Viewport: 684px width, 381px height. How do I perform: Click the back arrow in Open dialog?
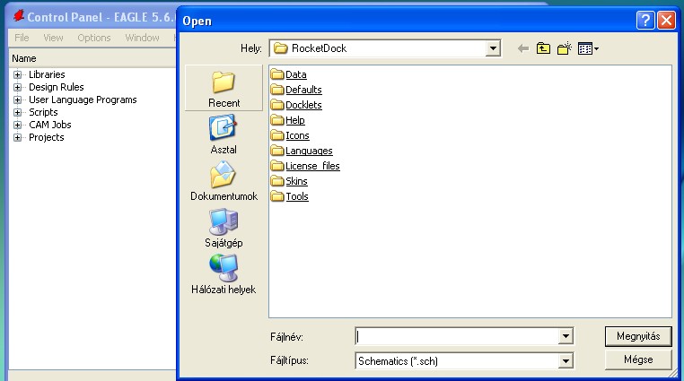coord(523,48)
